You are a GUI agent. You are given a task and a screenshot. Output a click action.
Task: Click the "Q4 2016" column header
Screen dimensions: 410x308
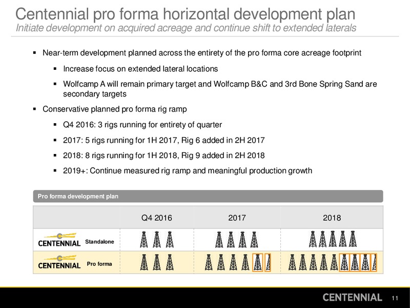pyautogui.click(x=157, y=218)
